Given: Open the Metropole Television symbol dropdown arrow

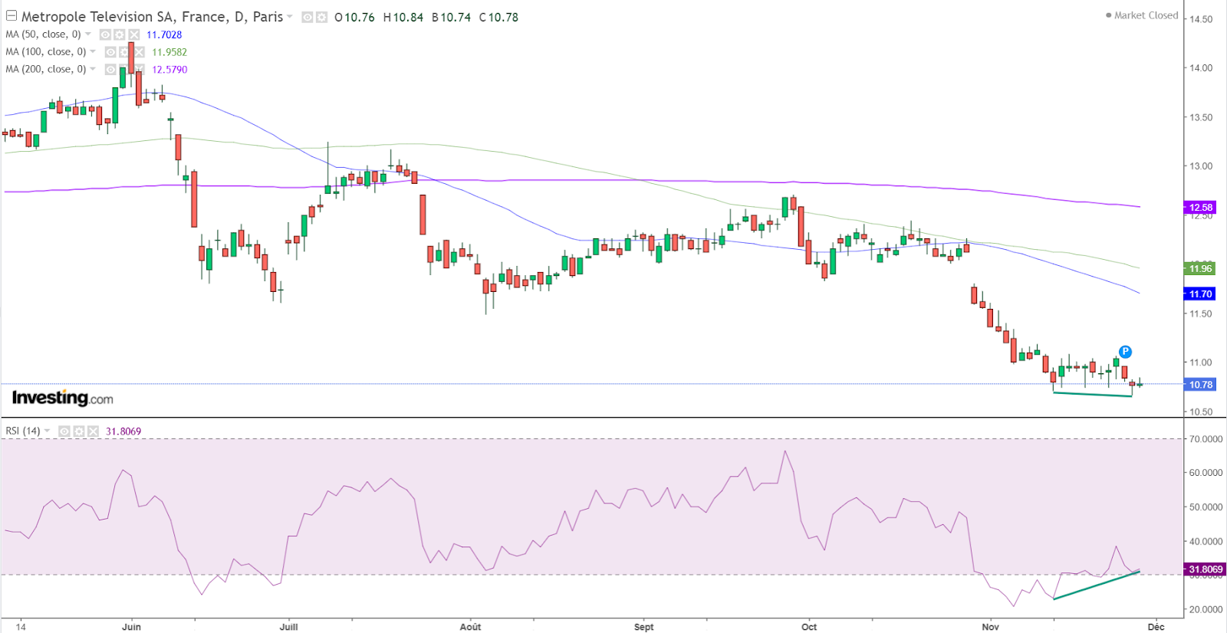Looking at the screenshot, I should click(290, 17).
